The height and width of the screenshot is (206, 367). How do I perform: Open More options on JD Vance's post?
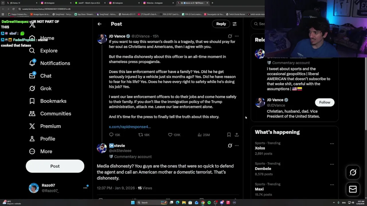(237, 36)
